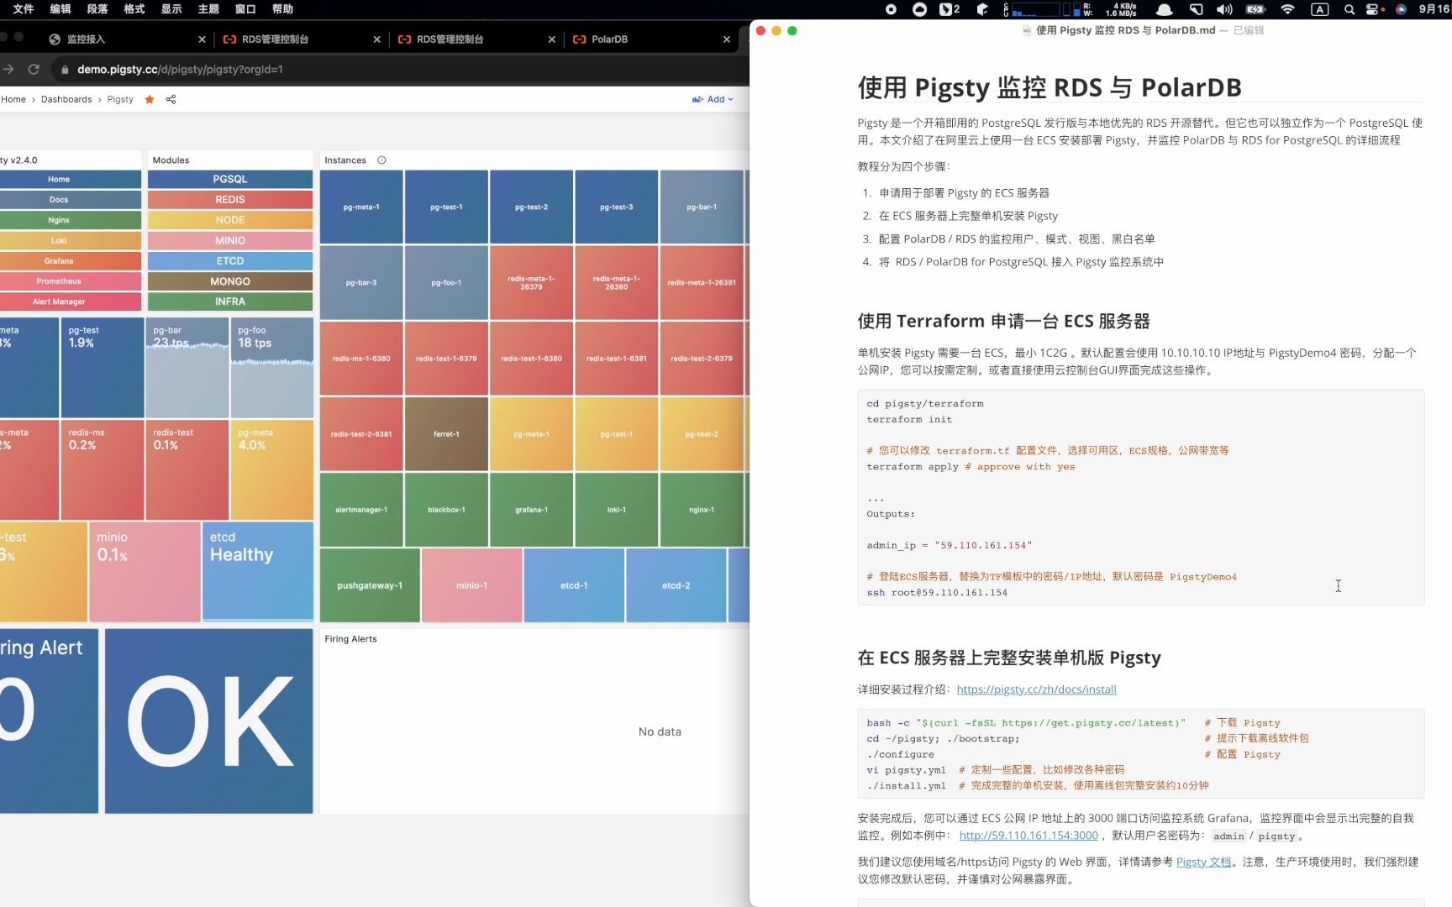Viewport: 1452px width, 907px height.
Task: Click the pg-test-3 instance tile
Action: (x=617, y=207)
